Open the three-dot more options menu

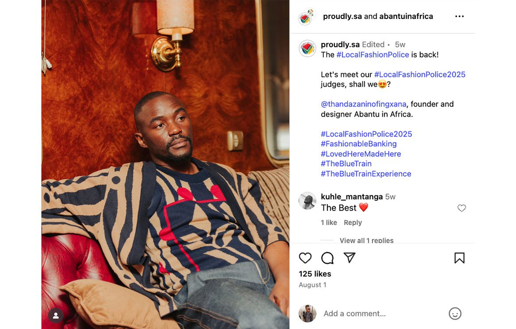[x=459, y=16]
